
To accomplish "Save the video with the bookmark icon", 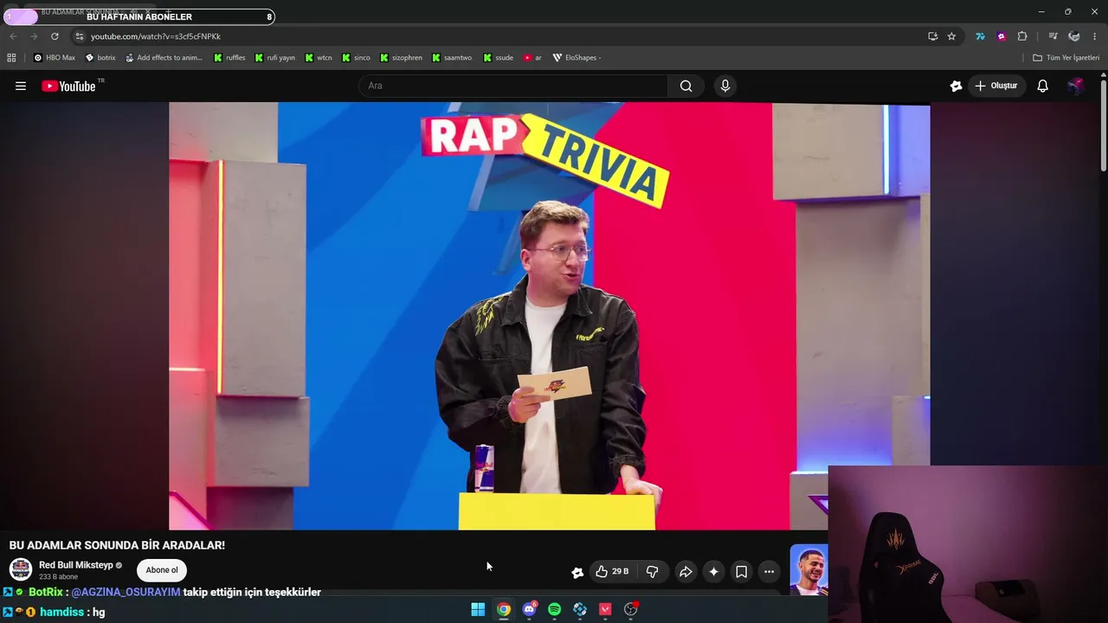I will [741, 571].
